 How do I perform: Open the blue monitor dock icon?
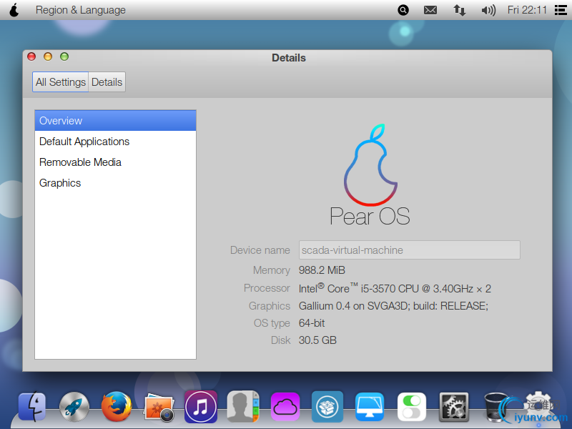coord(370,407)
